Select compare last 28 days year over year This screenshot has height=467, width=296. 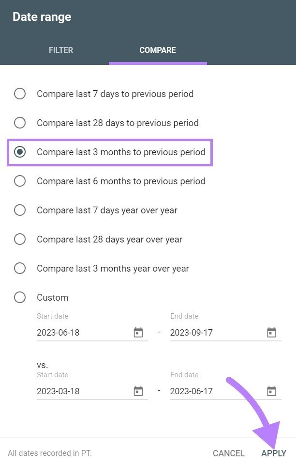tap(20, 239)
